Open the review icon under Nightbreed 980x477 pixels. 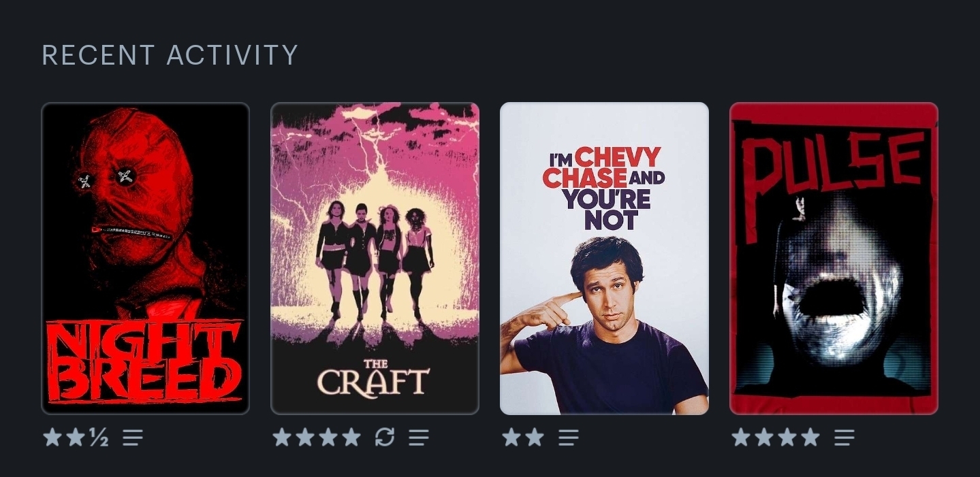point(133,438)
